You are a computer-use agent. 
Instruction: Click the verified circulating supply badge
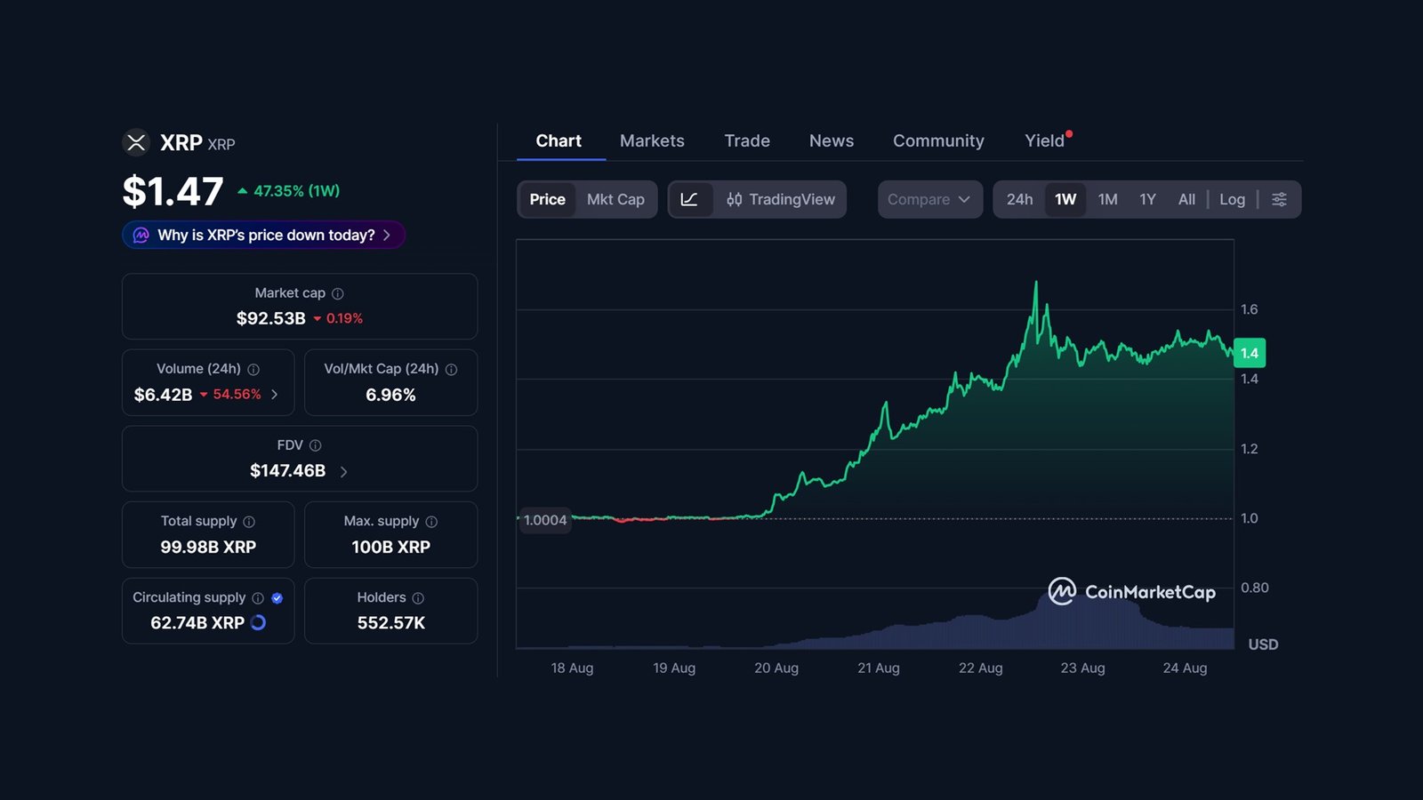point(277,598)
